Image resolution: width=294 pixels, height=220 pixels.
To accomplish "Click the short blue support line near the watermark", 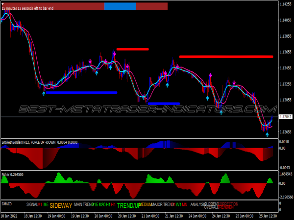I will 164,103.
